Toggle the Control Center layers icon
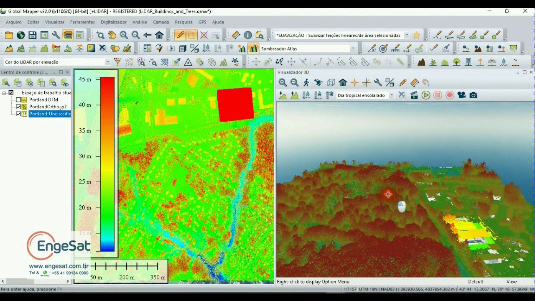The image size is (535, 301). point(68,35)
